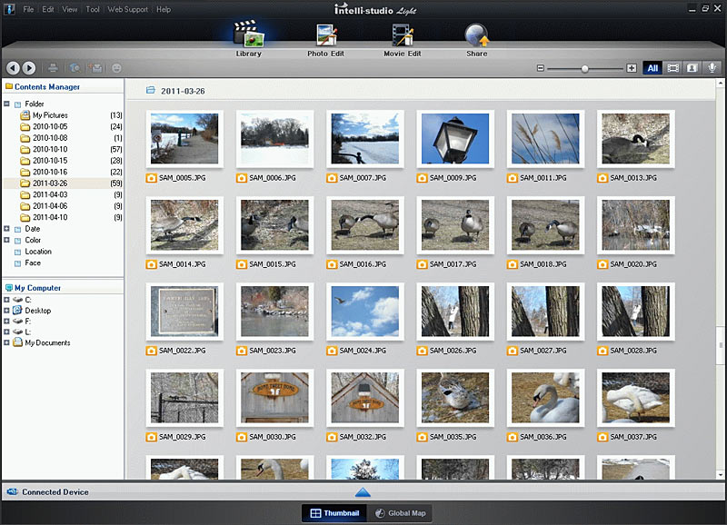Viewport: 727px width, 525px height.
Task: Click the thumbnail size slider handle
Action: 584,68
